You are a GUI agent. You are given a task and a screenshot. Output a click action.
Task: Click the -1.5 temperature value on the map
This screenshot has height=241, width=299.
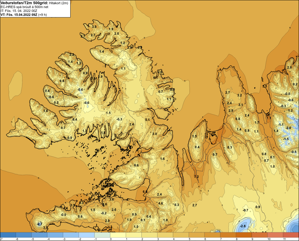click(286, 139)
